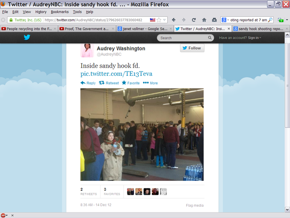
Task: Open the Help menu
Action: coord(90,12)
